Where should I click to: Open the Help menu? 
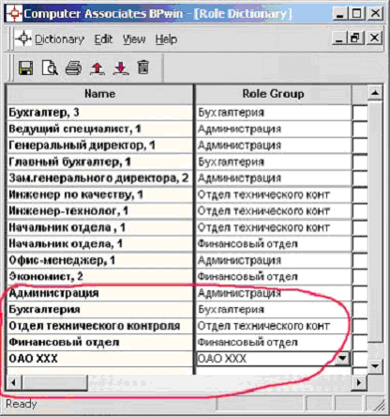[166, 39]
